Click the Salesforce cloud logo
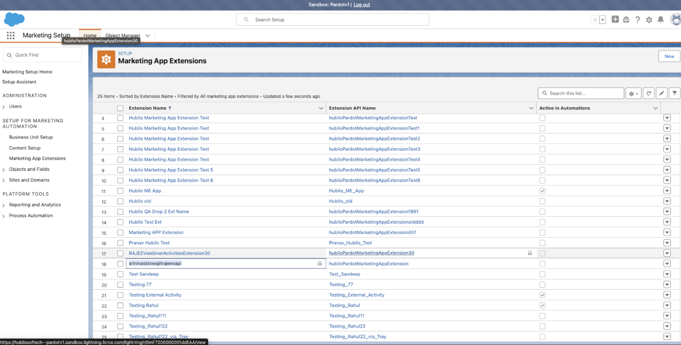This screenshot has height=345, width=681. pyautogui.click(x=14, y=19)
